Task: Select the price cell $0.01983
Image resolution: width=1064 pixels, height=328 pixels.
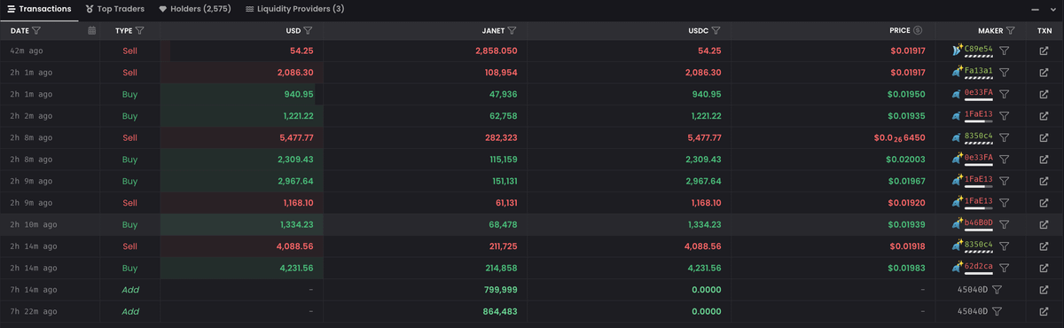Action: coord(905,268)
